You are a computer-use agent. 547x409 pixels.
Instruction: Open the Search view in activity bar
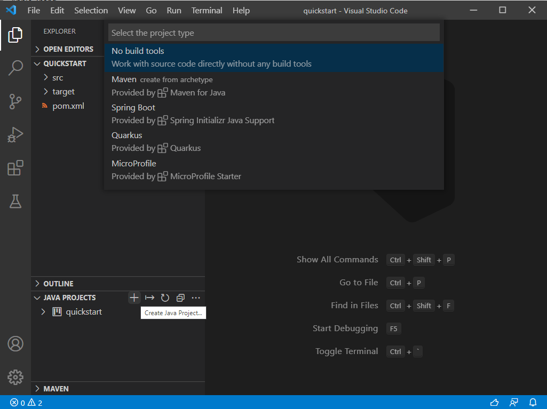coord(15,68)
